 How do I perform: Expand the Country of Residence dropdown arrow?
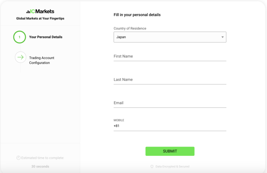[x=222, y=37]
